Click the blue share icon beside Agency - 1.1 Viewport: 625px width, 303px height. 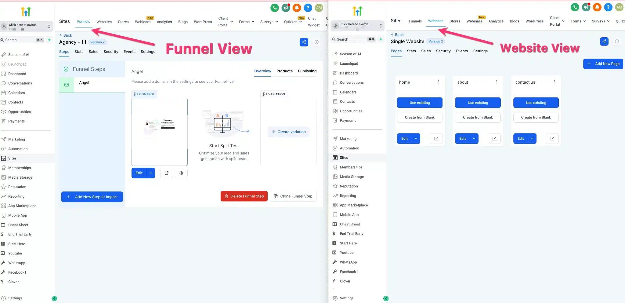304,42
